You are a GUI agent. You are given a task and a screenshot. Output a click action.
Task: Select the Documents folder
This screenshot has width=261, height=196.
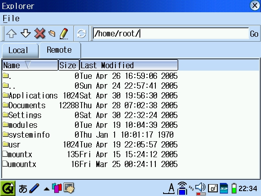(x=27, y=105)
